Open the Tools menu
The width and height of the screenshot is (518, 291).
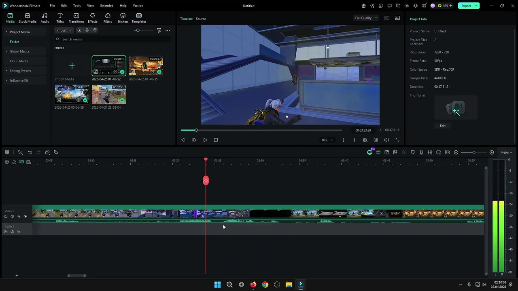(x=77, y=6)
